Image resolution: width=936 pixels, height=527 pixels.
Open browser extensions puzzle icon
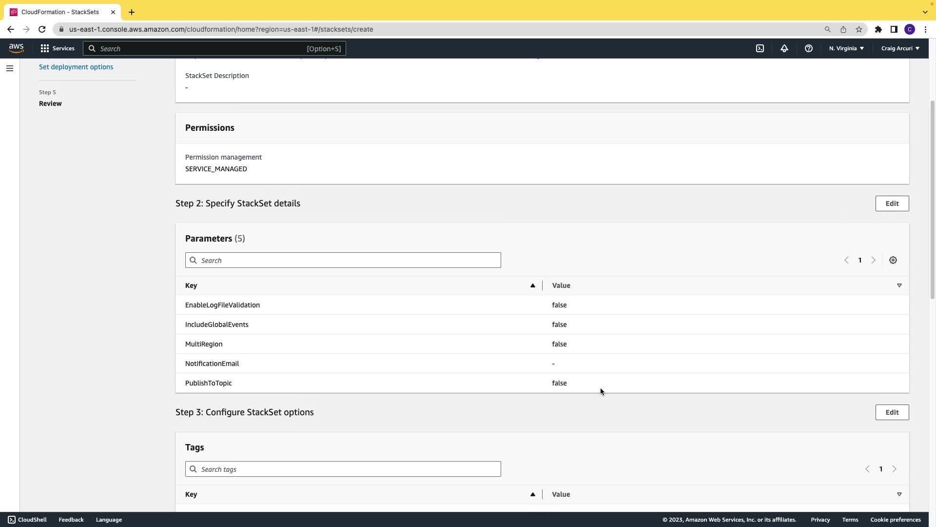tap(878, 29)
